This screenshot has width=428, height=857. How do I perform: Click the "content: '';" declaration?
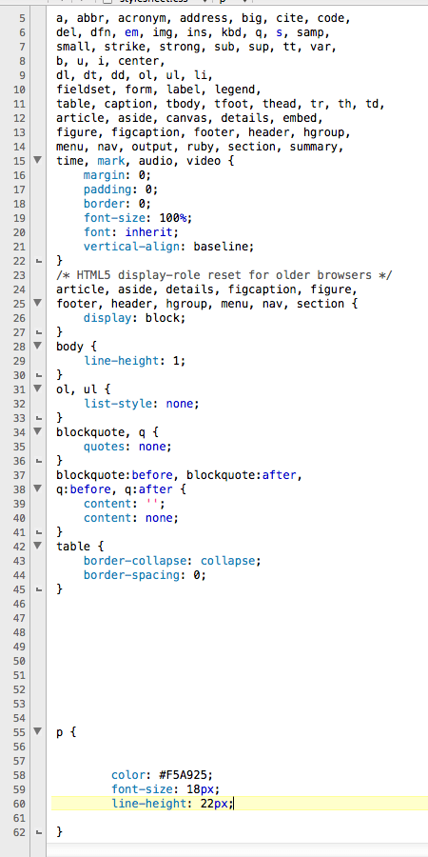[x=124, y=504]
